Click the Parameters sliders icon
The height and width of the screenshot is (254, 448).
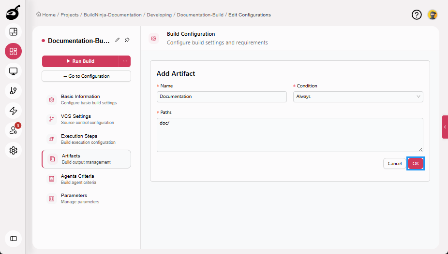click(x=52, y=198)
